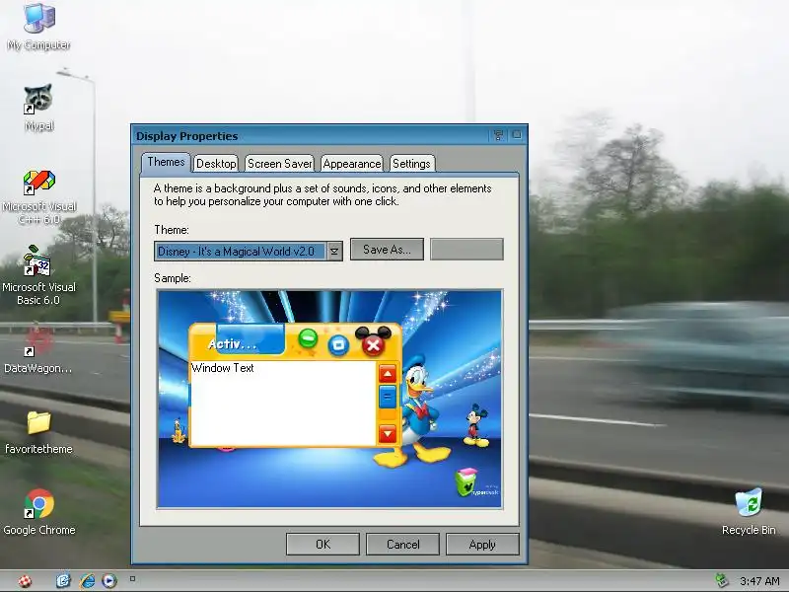Click OK to confirm theme

(323, 545)
